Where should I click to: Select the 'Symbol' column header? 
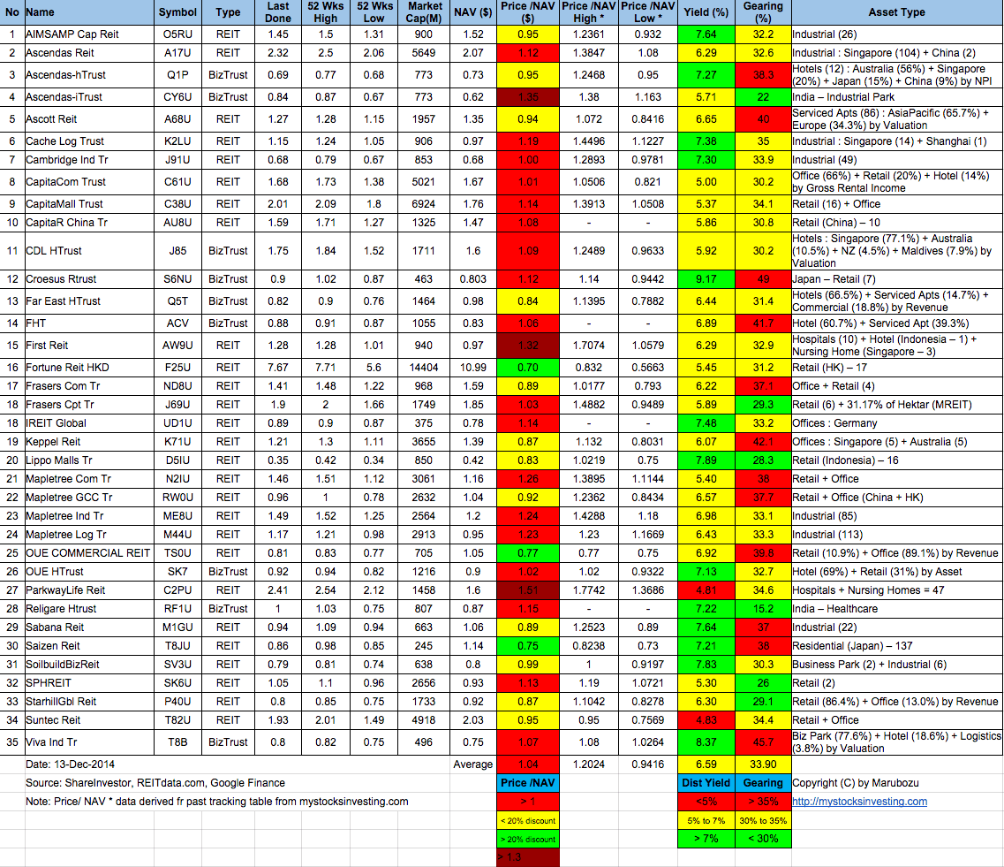pos(177,12)
